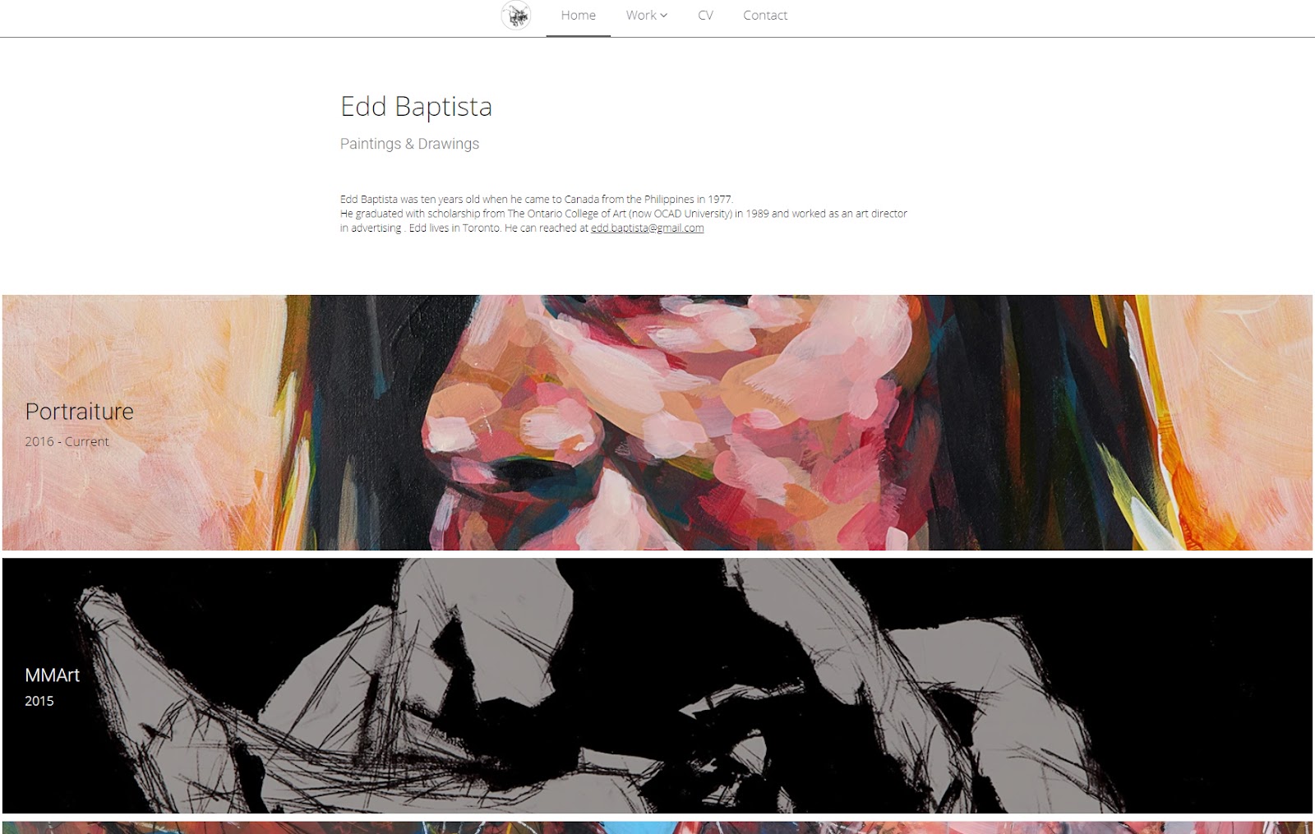Viewport: 1315px width, 834px height.
Task: Go to the CV page
Action: coord(705,16)
